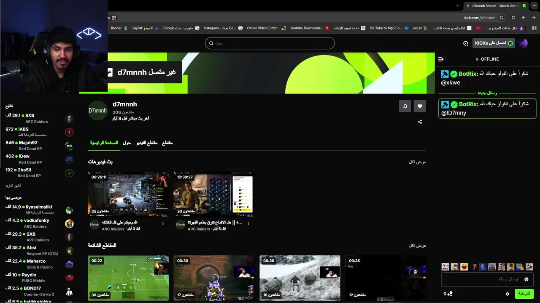Click ARC Raiders category under 06:26:11 video

(113, 229)
